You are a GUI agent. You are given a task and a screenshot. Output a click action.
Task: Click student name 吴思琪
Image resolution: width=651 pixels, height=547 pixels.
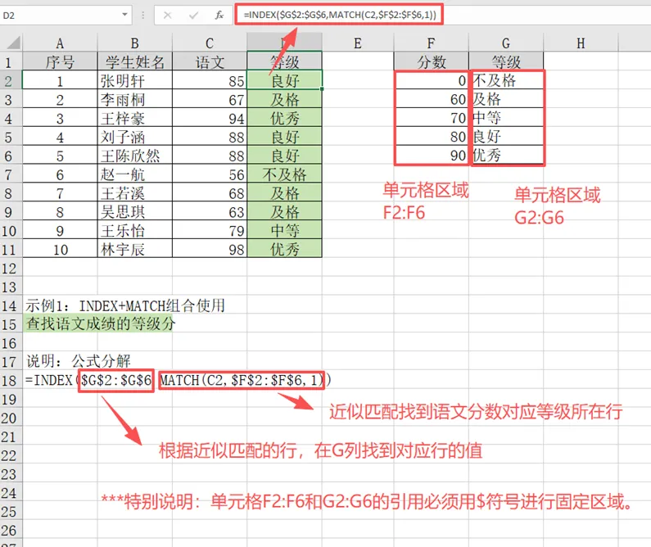tap(134, 211)
